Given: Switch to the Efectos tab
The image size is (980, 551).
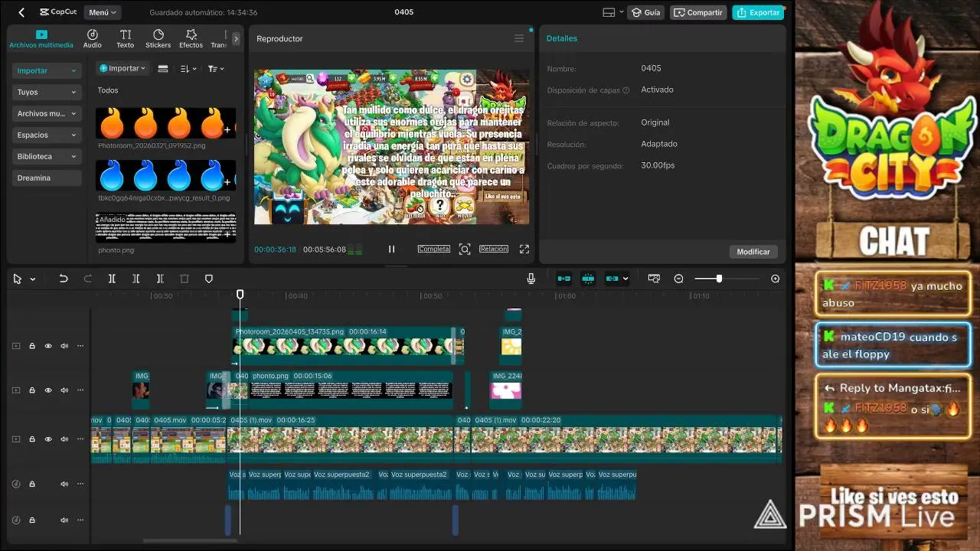Looking at the screenshot, I should coord(191,38).
